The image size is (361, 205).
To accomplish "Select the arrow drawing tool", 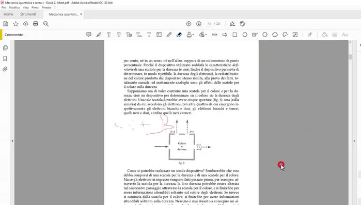I will click(225, 35).
